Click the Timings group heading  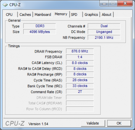click(x=14, y=46)
